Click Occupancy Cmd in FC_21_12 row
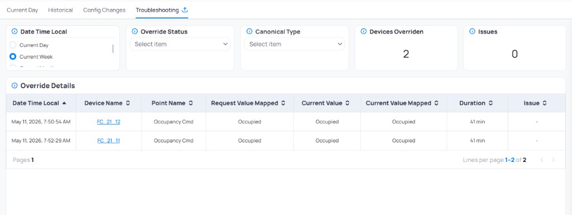The height and width of the screenshot is (215, 572). pyautogui.click(x=174, y=122)
